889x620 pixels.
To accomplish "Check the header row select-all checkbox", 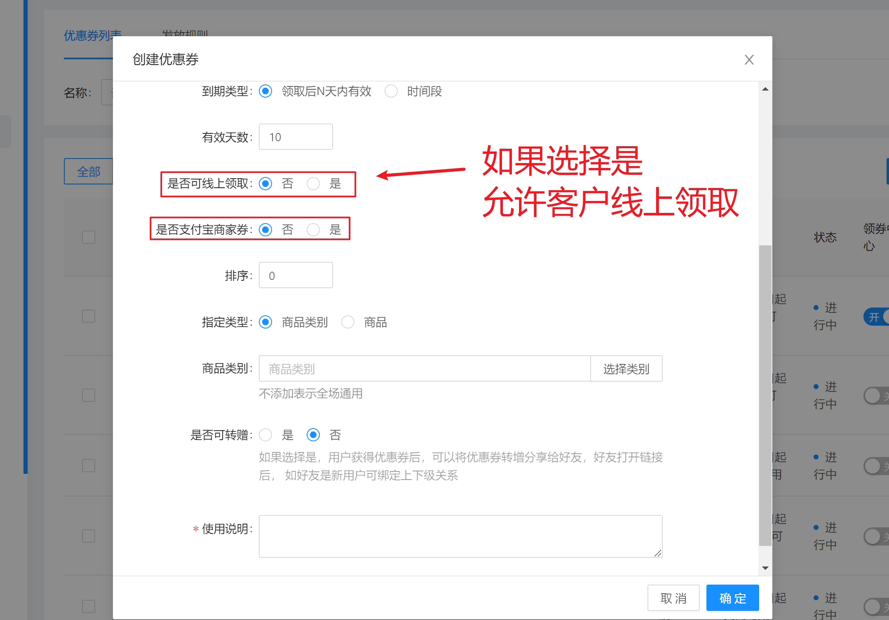I will (89, 237).
